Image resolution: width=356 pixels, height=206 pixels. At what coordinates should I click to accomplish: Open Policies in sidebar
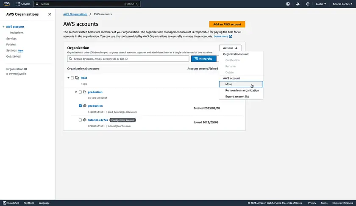[x=11, y=44]
